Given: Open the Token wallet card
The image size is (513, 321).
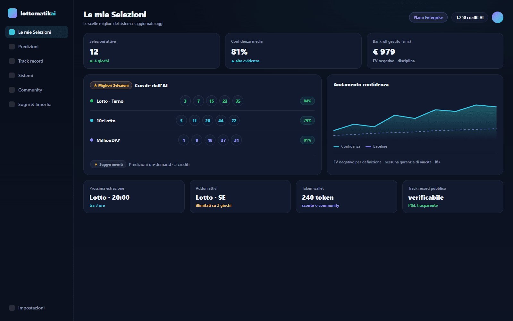Looking at the screenshot, I should point(346,196).
